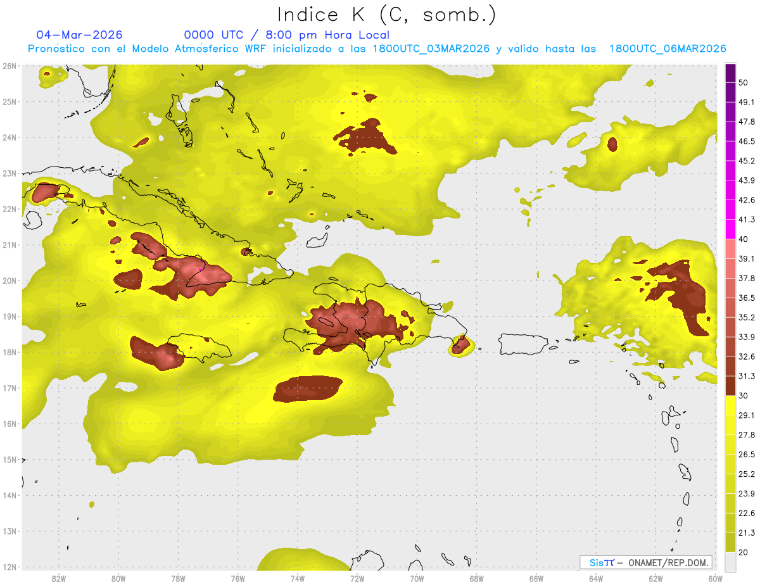Click the latitude axis label "17N"
760x587 pixels.
point(9,388)
